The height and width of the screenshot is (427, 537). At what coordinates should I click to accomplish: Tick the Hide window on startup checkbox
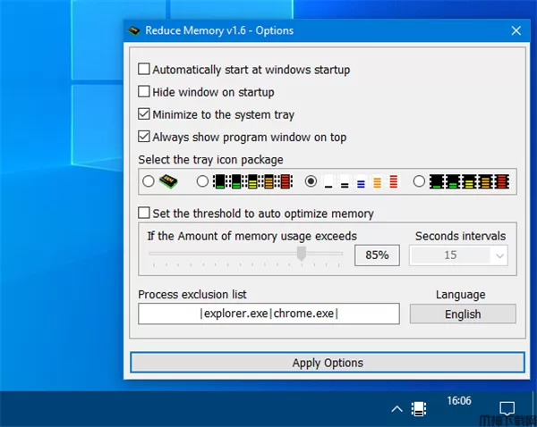(x=144, y=91)
